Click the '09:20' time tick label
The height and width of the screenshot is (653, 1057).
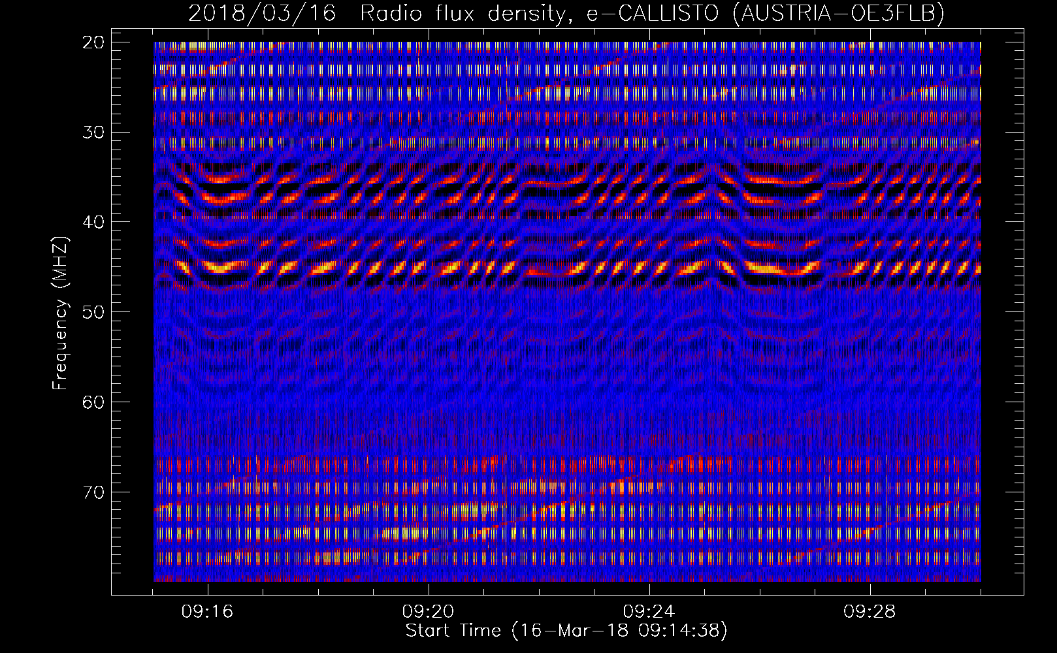coord(429,612)
